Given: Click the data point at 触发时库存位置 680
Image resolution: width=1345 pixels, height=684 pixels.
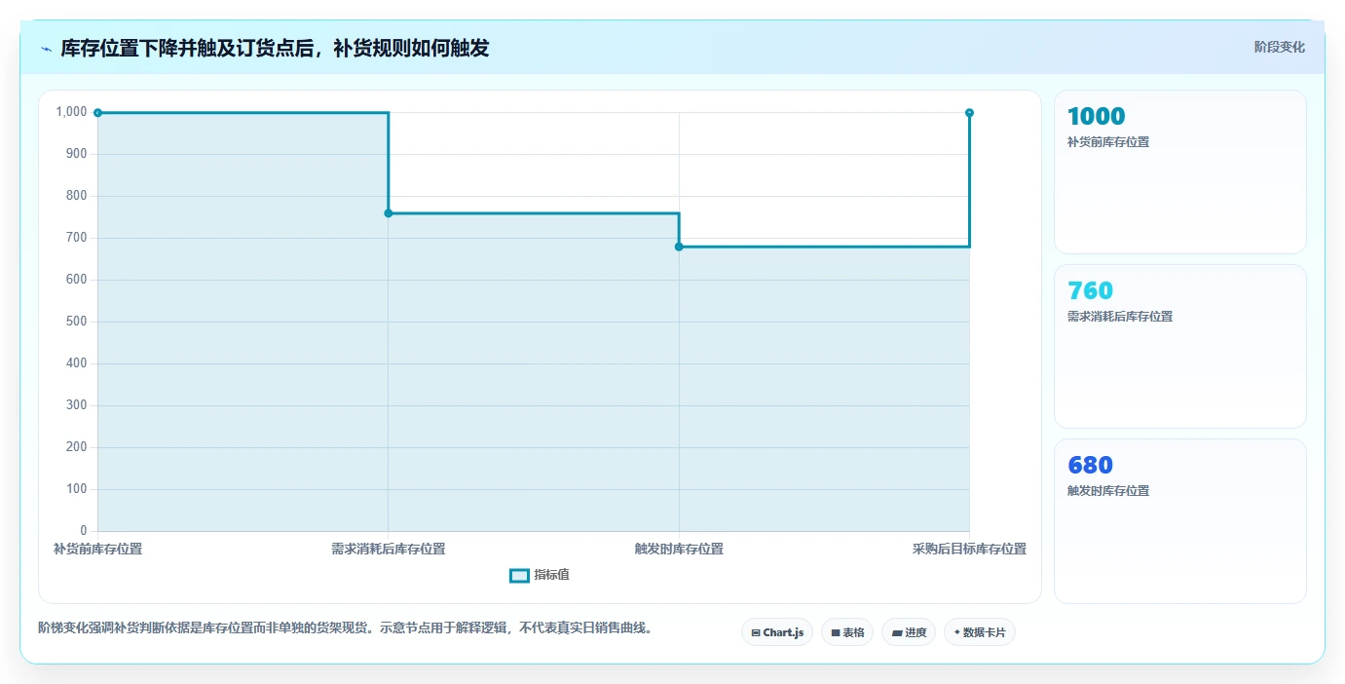Looking at the screenshot, I should pyautogui.click(x=679, y=247).
